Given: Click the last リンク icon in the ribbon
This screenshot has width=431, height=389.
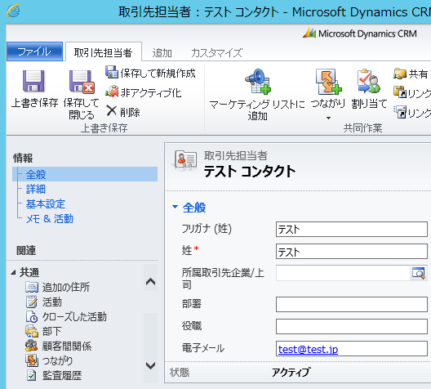Looking at the screenshot, I should (400, 112).
